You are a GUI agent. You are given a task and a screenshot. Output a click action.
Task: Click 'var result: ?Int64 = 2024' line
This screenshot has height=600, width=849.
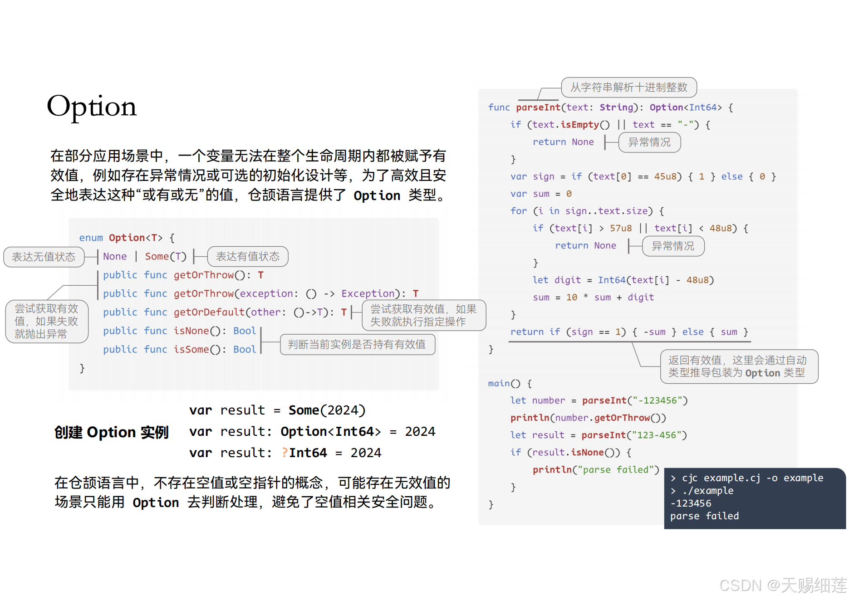pyautogui.click(x=285, y=453)
